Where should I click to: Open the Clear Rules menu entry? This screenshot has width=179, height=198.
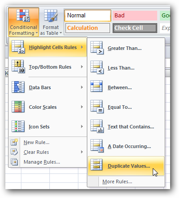pos(48,152)
